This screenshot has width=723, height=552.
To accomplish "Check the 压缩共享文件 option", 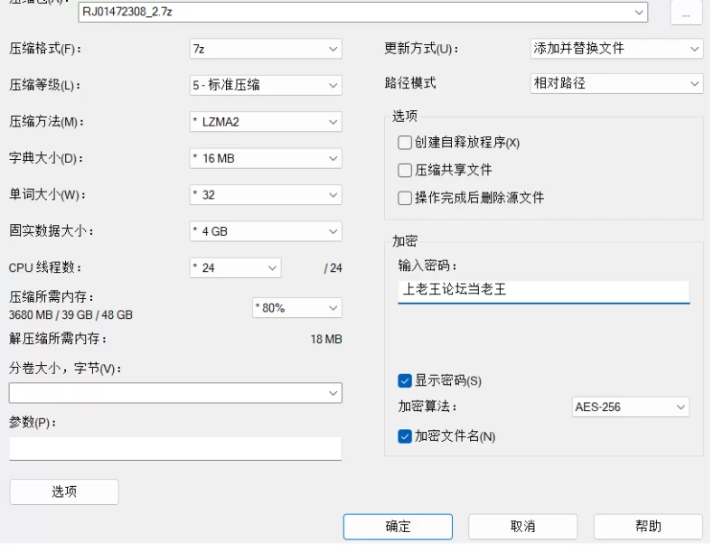I will pyautogui.click(x=405, y=170).
